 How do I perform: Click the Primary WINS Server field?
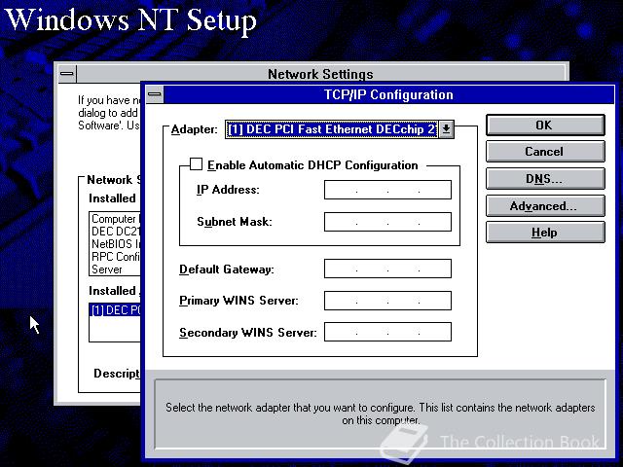(x=387, y=301)
